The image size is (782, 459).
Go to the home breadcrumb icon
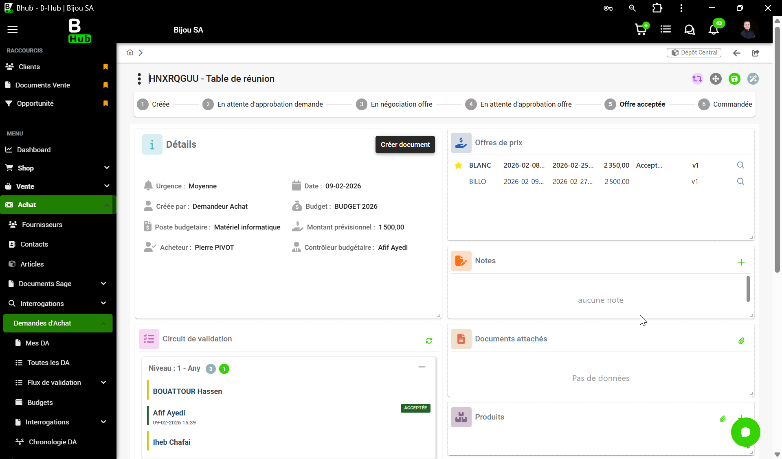[x=130, y=52]
